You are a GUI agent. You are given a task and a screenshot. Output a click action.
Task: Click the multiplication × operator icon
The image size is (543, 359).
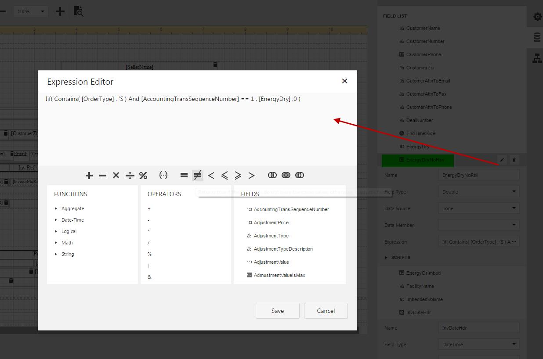(x=116, y=176)
